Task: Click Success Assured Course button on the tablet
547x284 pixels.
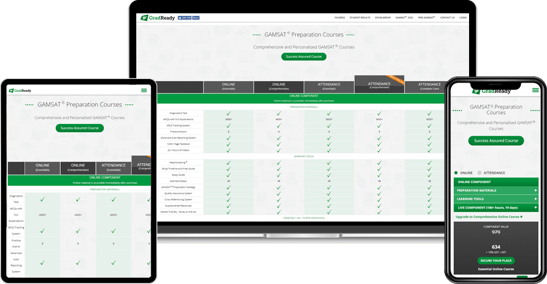Action: tap(79, 128)
